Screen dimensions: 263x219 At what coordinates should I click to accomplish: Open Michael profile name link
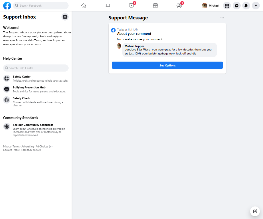214,5
